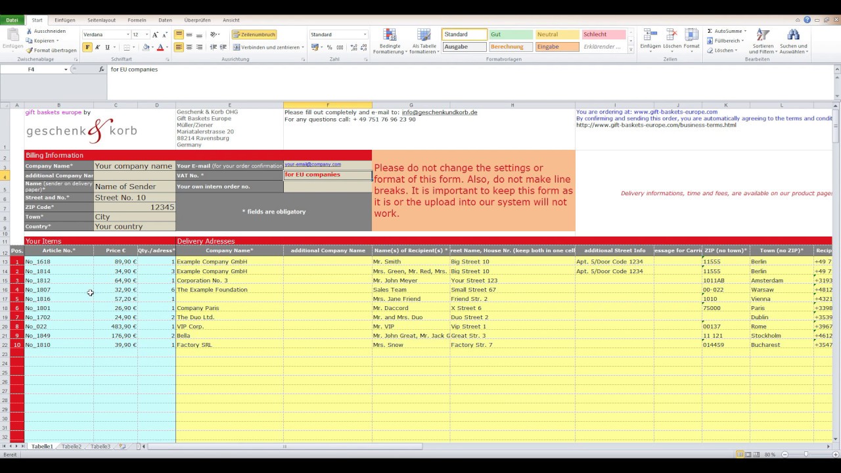Align text left
Screen dimensions: 841x473
point(179,47)
